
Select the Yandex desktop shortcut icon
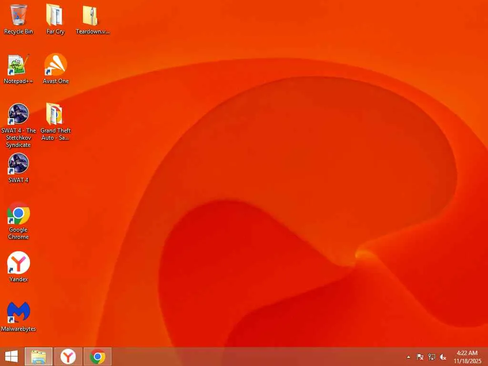tap(19, 263)
